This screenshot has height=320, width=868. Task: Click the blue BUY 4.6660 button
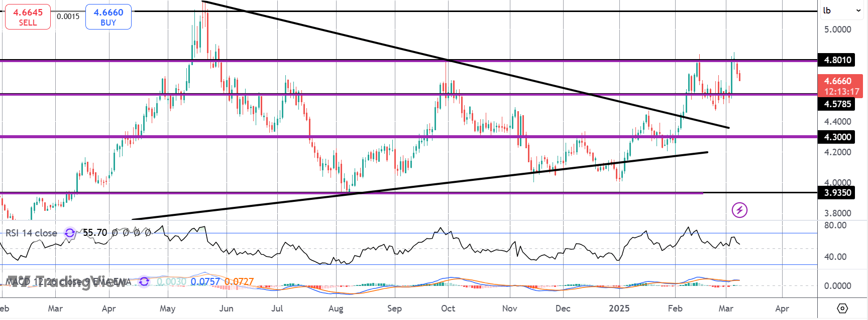coord(108,17)
